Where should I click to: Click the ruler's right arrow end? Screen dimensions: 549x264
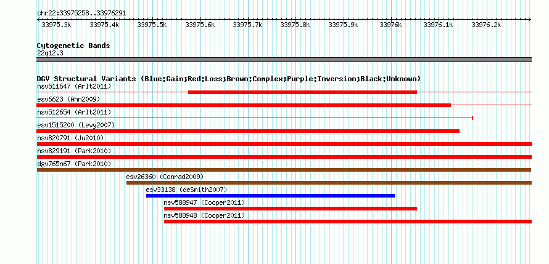(x=530, y=19)
